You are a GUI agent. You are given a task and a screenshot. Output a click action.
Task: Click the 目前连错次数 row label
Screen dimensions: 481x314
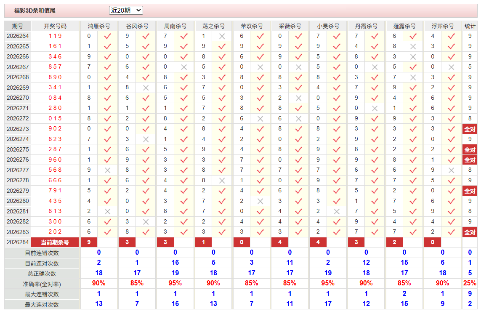coord(42,253)
